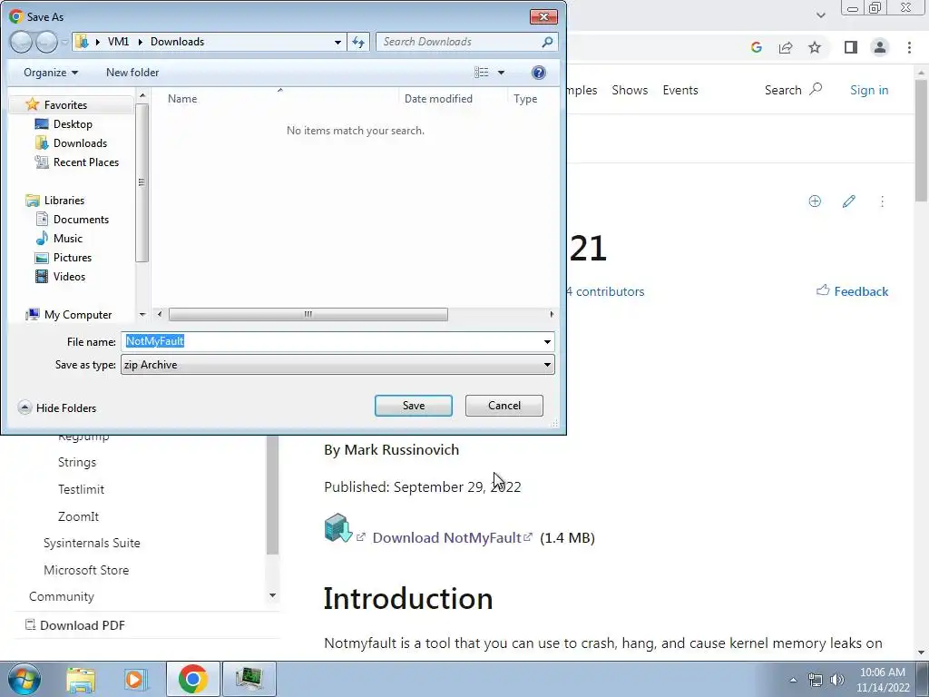Click volume speaker icon in system tray

point(836,680)
